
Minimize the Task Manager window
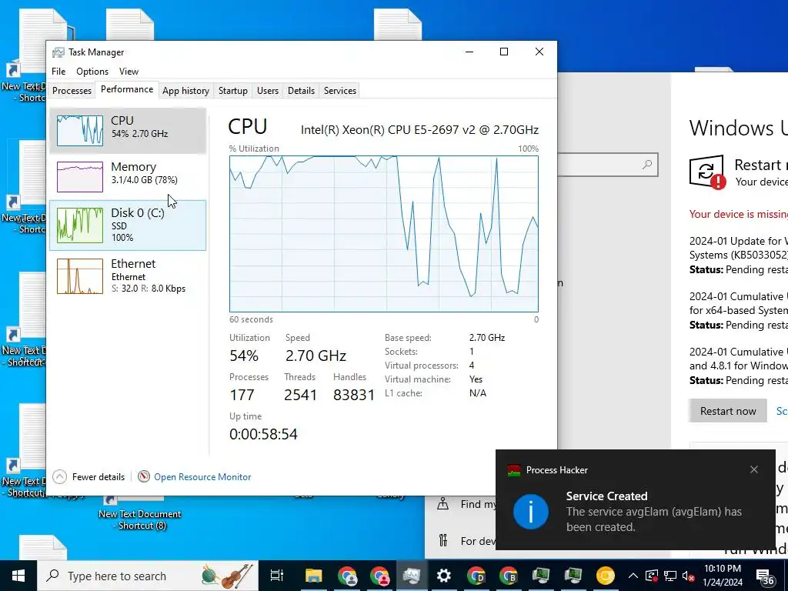[x=469, y=52]
